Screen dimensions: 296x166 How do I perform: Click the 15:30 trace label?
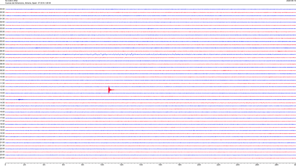coord(2,109)
